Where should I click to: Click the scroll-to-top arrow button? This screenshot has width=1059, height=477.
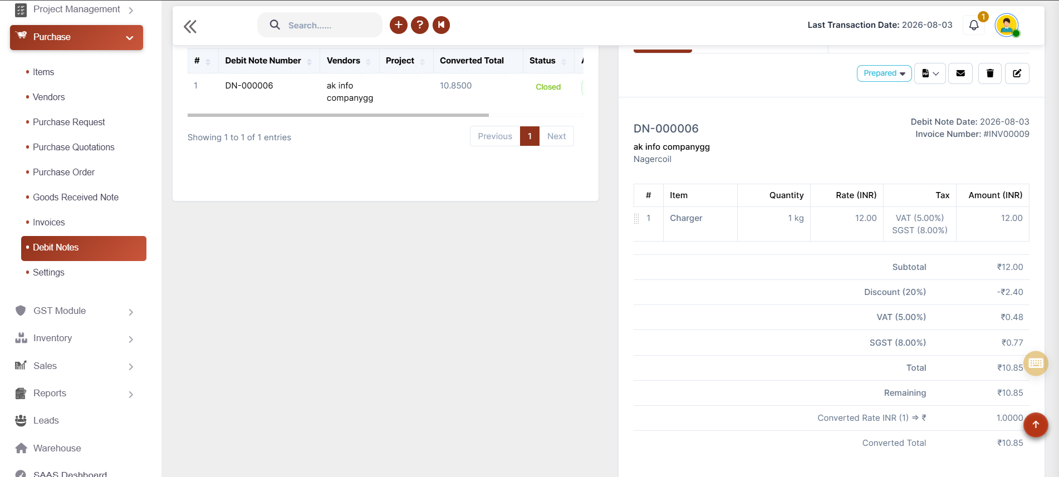pyautogui.click(x=1036, y=425)
